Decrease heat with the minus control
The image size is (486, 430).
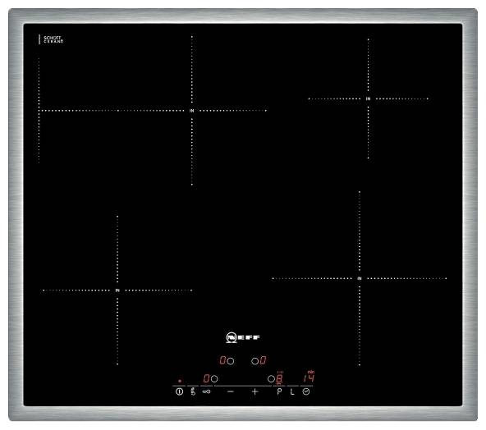(231, 391)
